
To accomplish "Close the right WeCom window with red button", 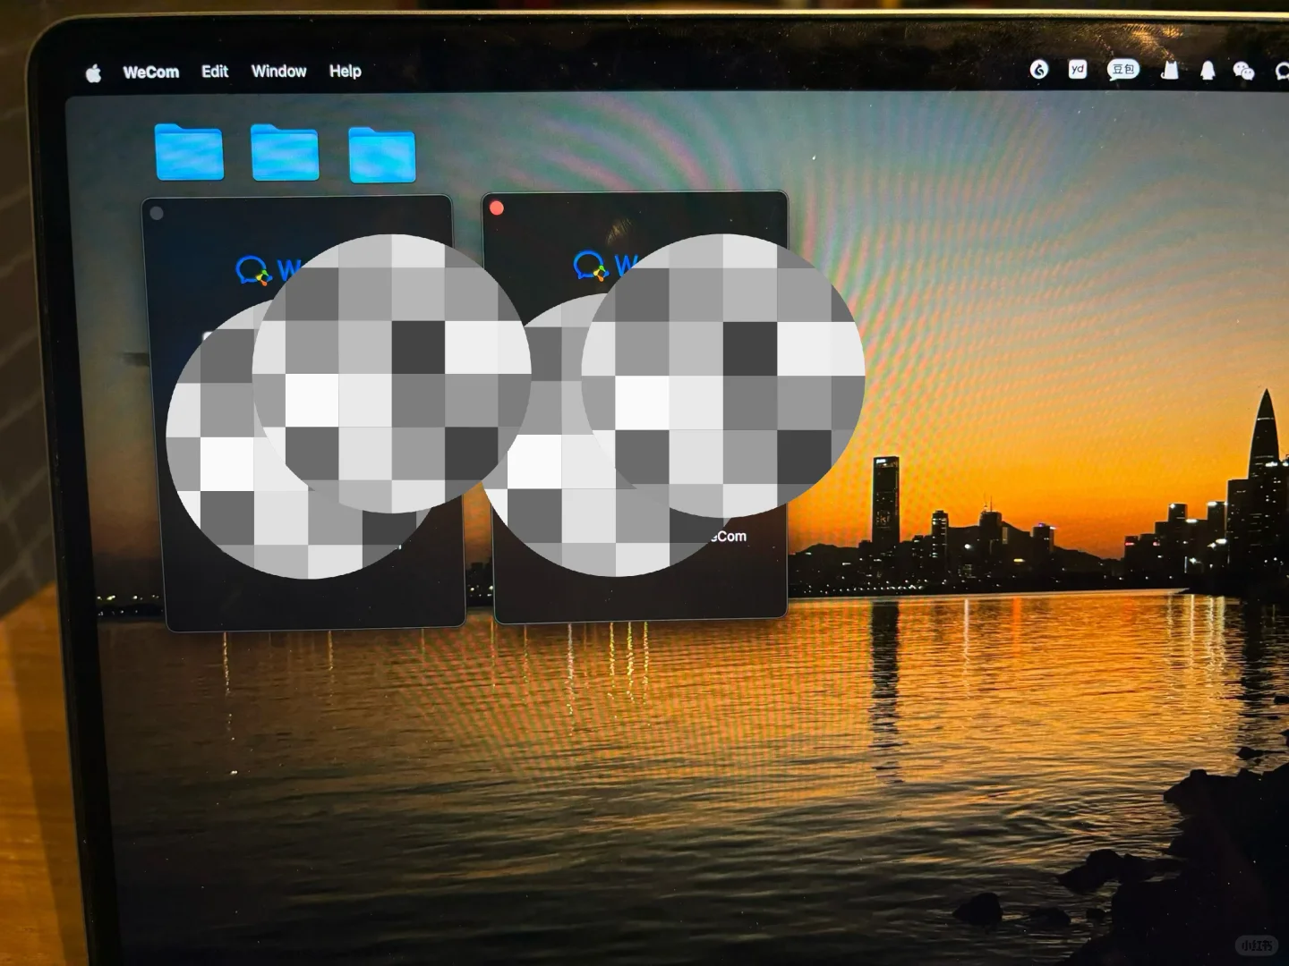I will coord(497,208).
